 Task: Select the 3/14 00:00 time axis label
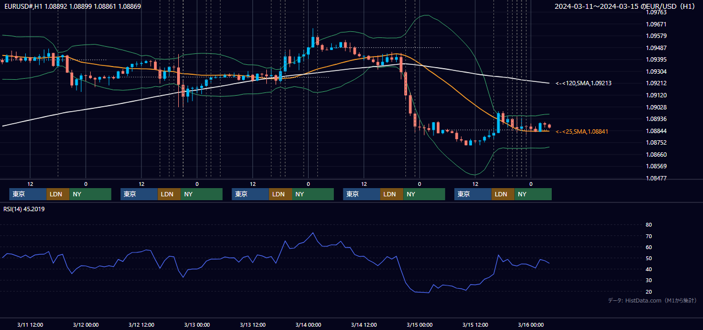(x=308, y=324)
